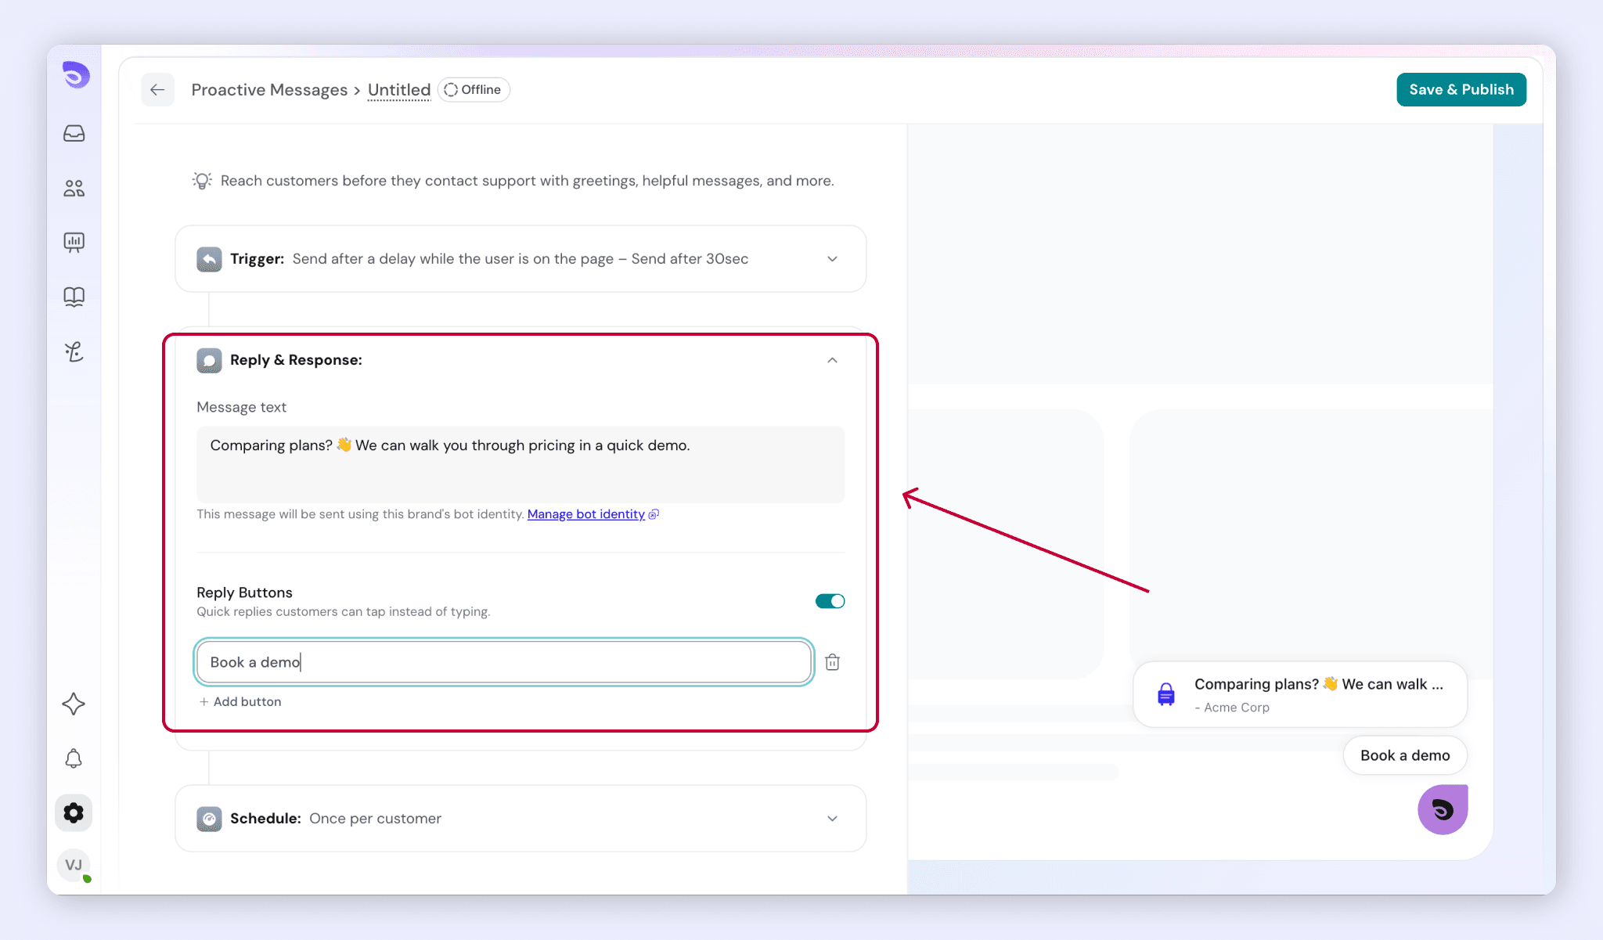Viewport: 1603px width, 940px height.
Task: Collapse the Reply & Response section
Action: [832, 360]
